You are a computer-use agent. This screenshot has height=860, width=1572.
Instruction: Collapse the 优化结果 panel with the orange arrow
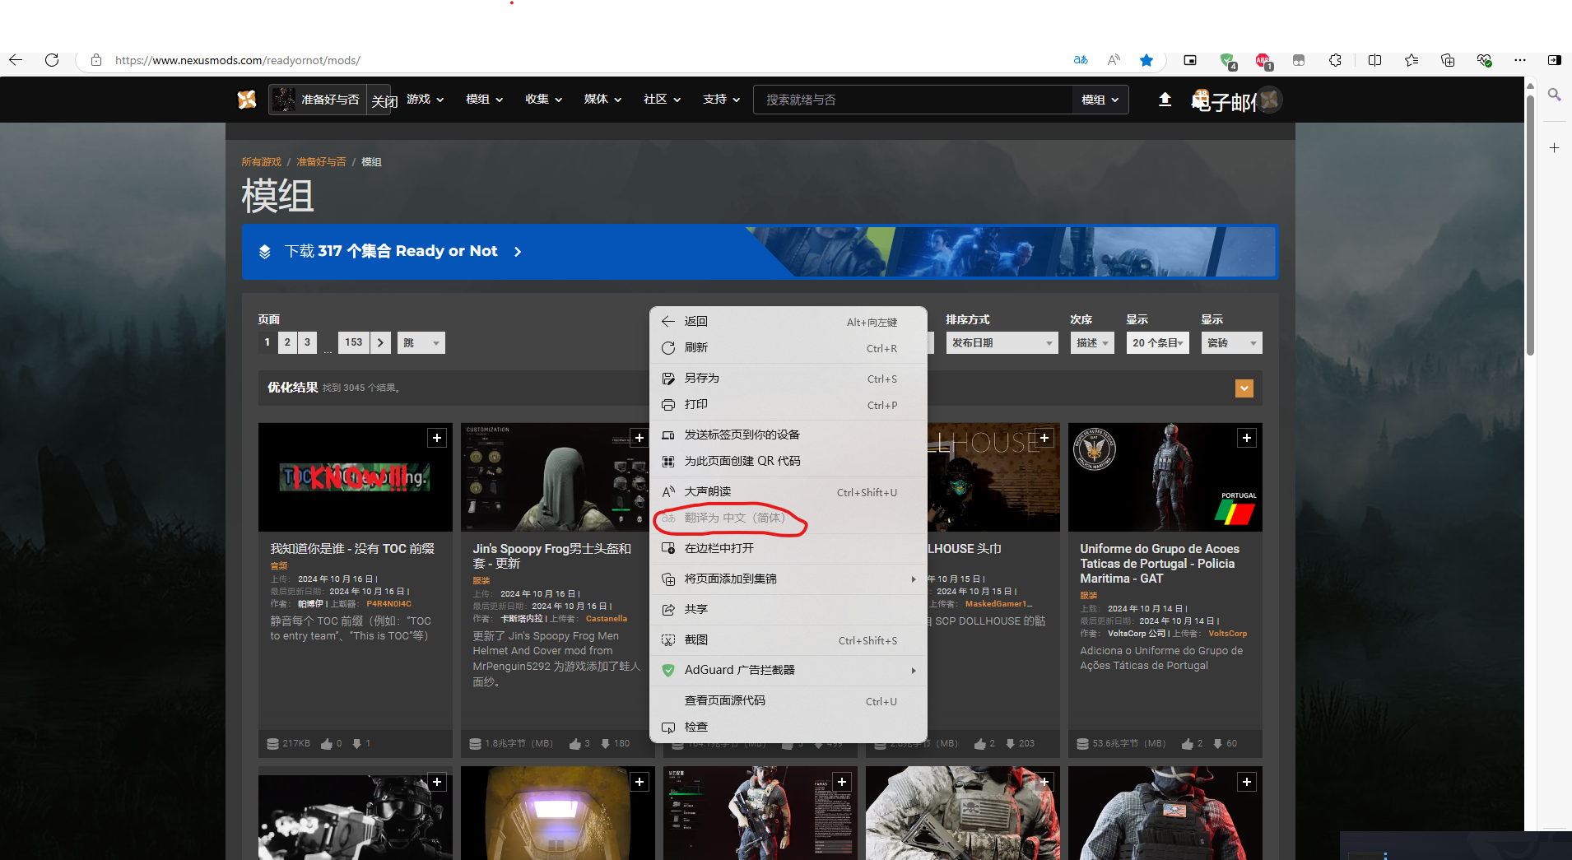1244,388
